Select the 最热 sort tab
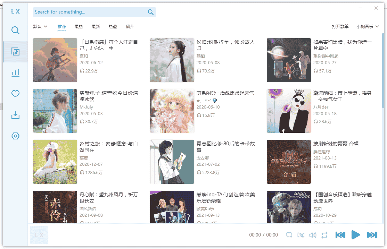This screenshot has width=387, height=249. click(x=79, y=27)
